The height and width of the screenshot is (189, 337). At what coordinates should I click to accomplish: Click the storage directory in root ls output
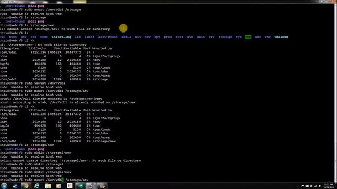click(225, 37)
